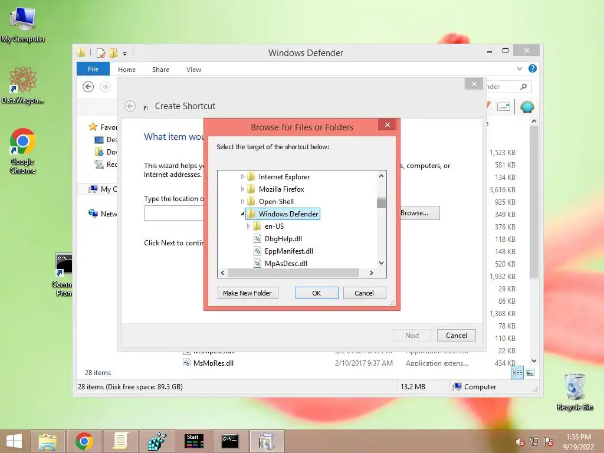This screenshot has height=453, width=604.
Task: Open the cube-shaped taskbar app icon
Action: pyautogui.click(x=157, y=441)
